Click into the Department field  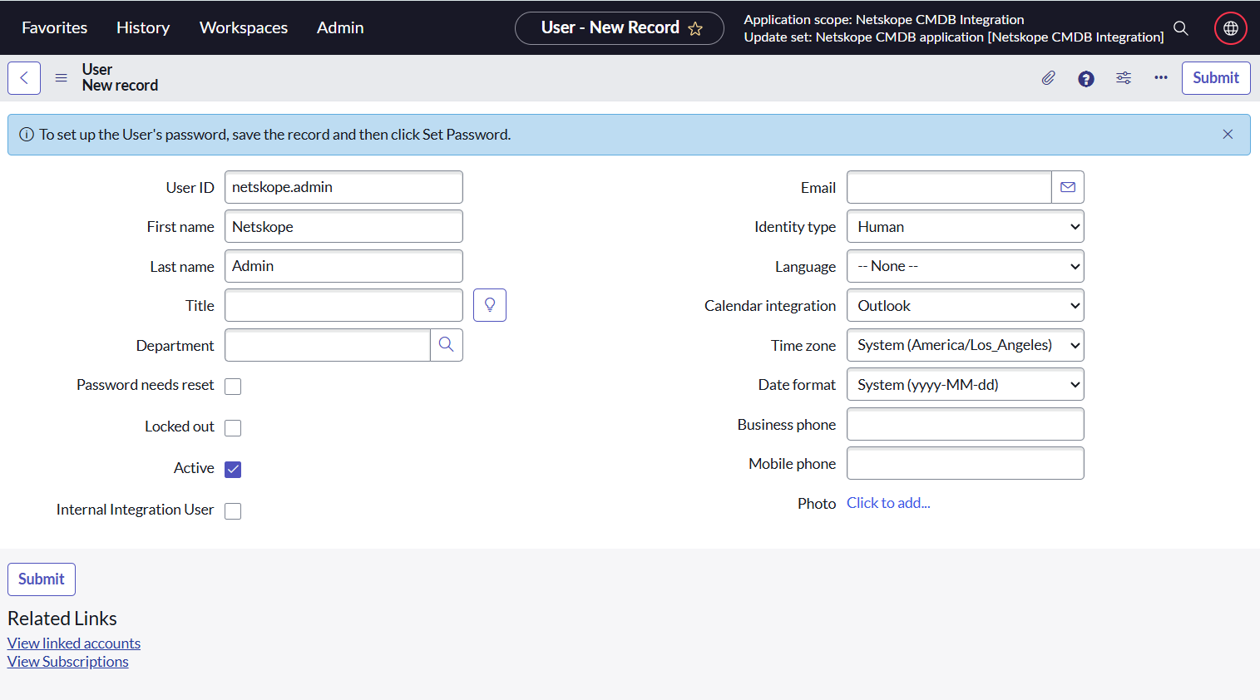pyautogui.click(x=328, y=345)
